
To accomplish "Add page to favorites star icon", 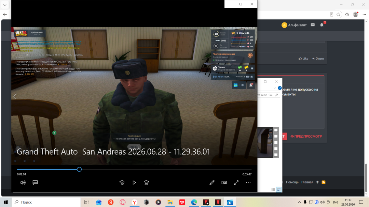I will [x=338, y=15].
